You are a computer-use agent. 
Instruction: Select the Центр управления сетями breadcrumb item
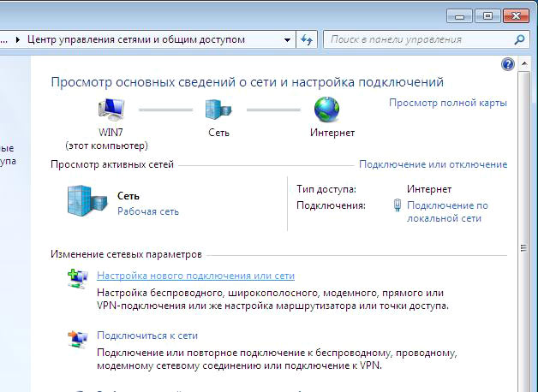click(x=136, y=39)
